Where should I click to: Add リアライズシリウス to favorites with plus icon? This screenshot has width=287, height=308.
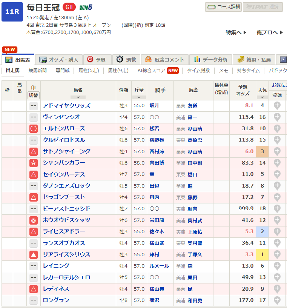coord(277,254)
